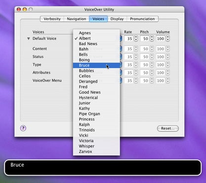Pick the Good News voice
The image size is (206, 183).
point(96,92)
